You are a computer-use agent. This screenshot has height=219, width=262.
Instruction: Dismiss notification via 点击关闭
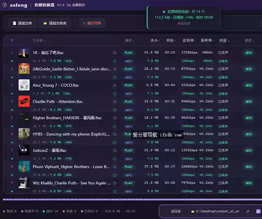183,24
